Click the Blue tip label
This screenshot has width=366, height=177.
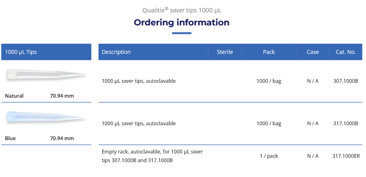point(10,138)
